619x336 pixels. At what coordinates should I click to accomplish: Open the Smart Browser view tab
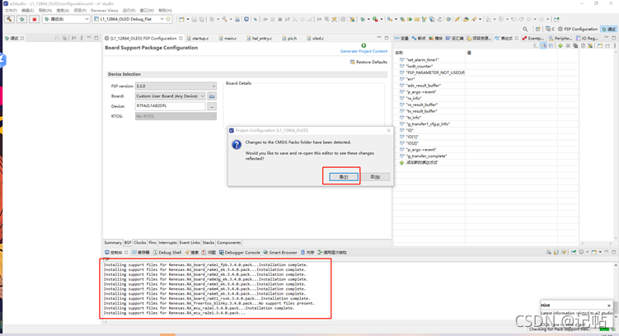click(x=280, y=252)
